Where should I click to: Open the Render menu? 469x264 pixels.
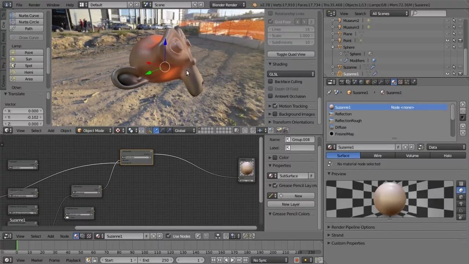point(34,5)
